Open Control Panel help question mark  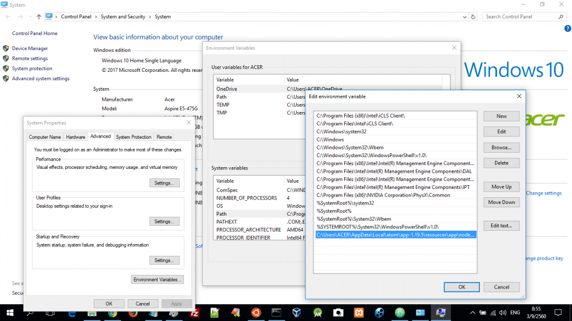[568, 28]
